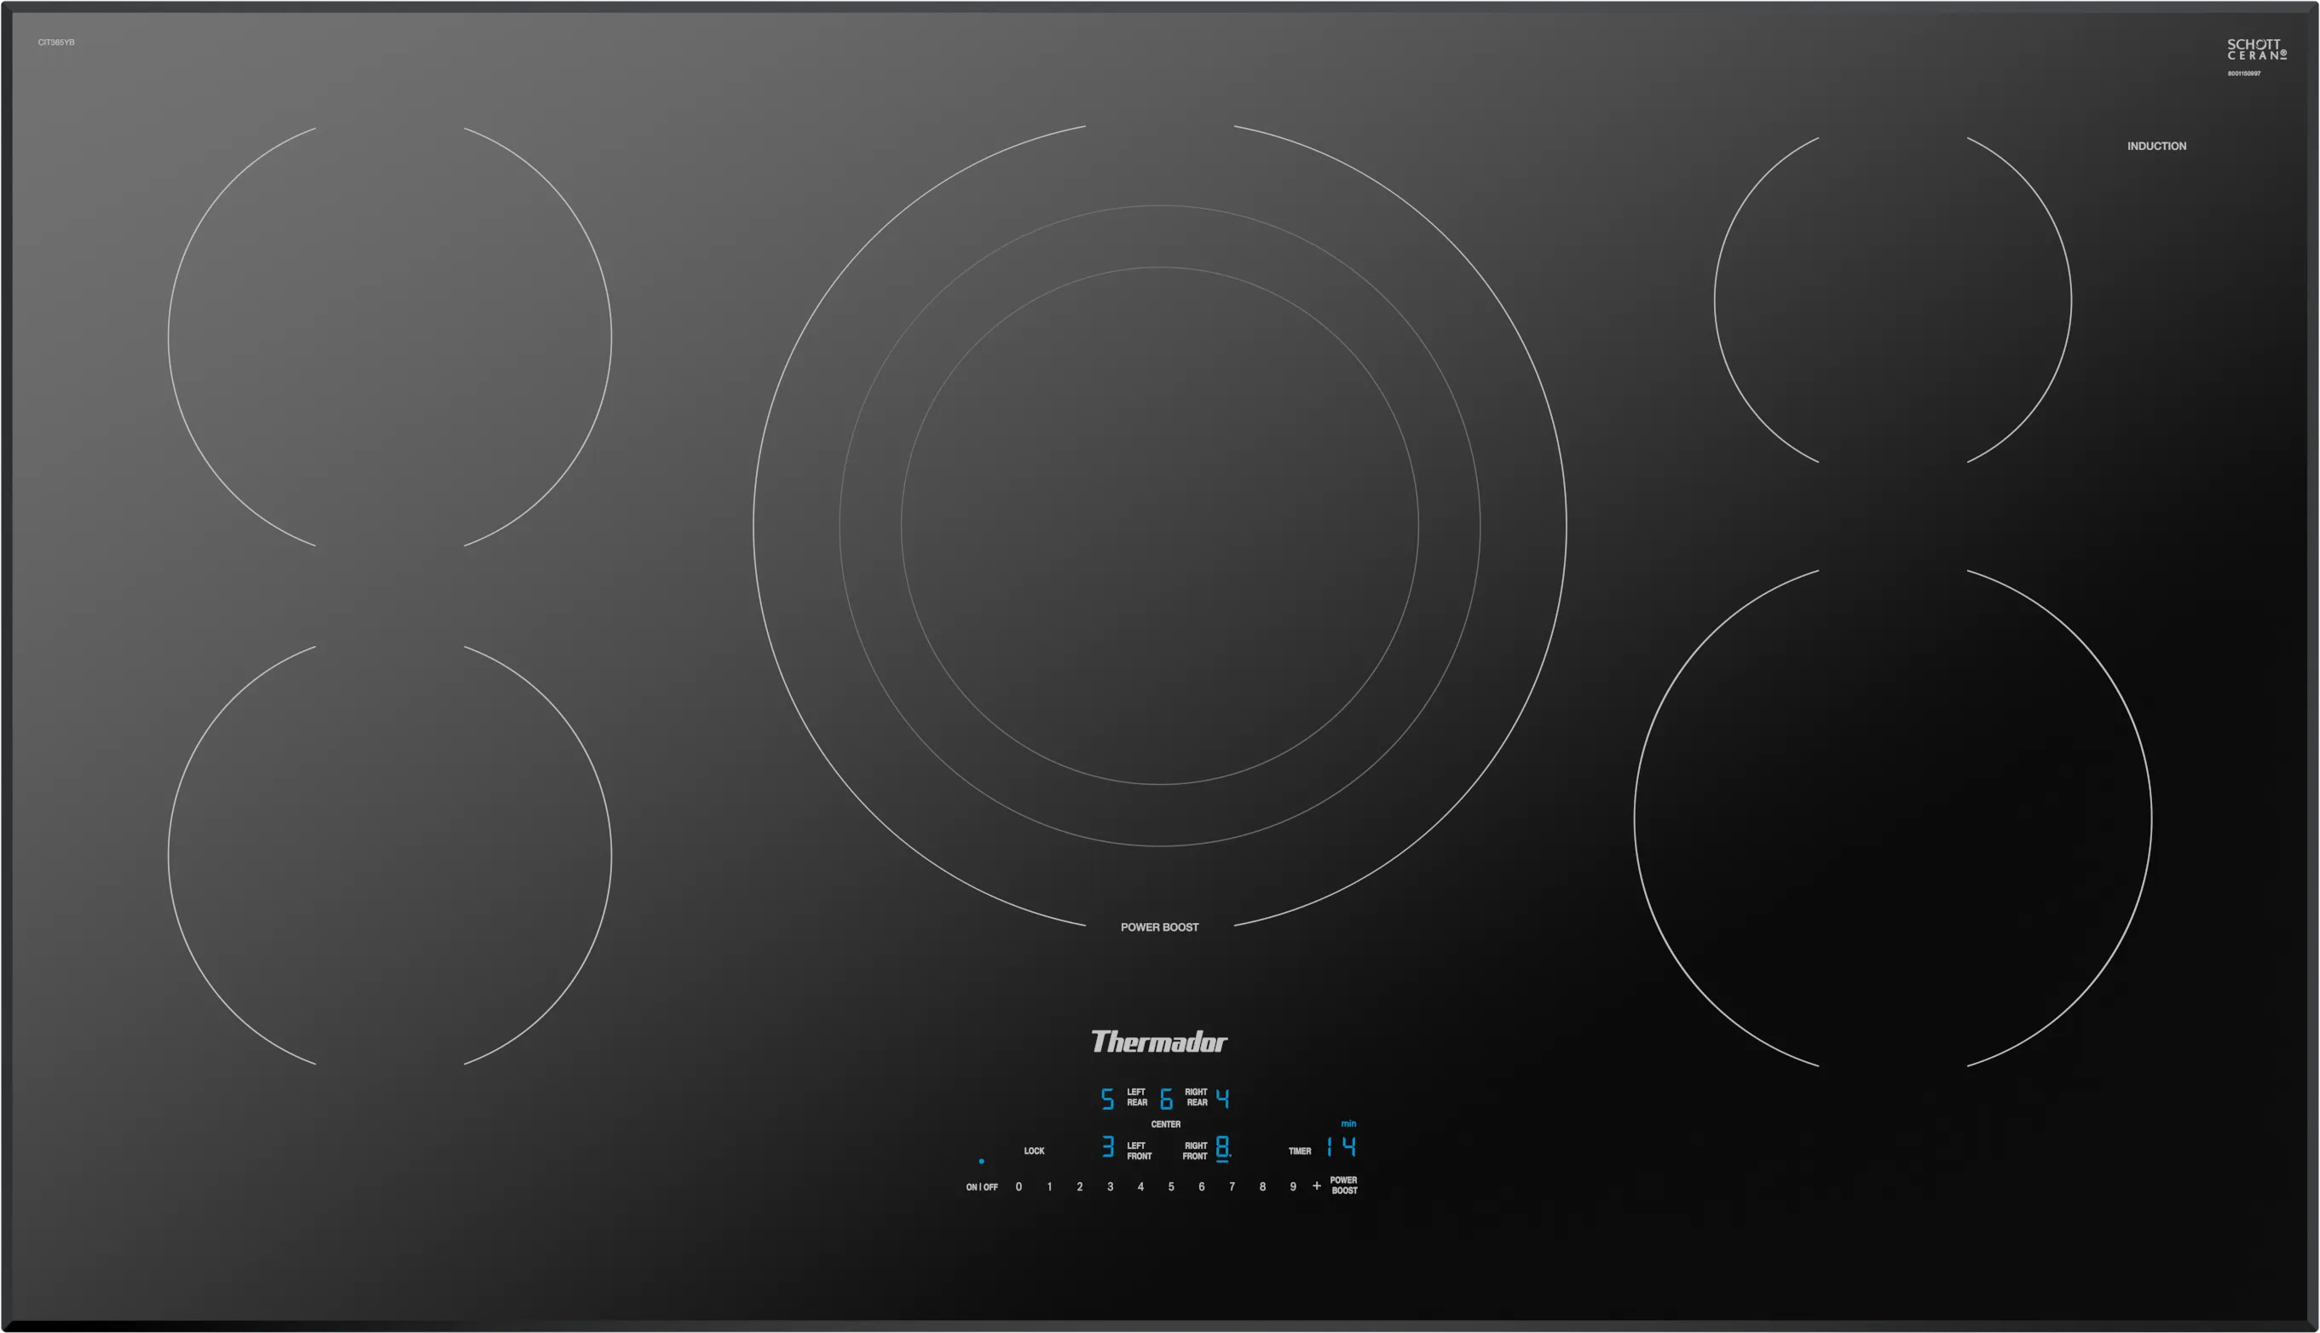Select power level 1 on the keypad

point(1049,1186)
